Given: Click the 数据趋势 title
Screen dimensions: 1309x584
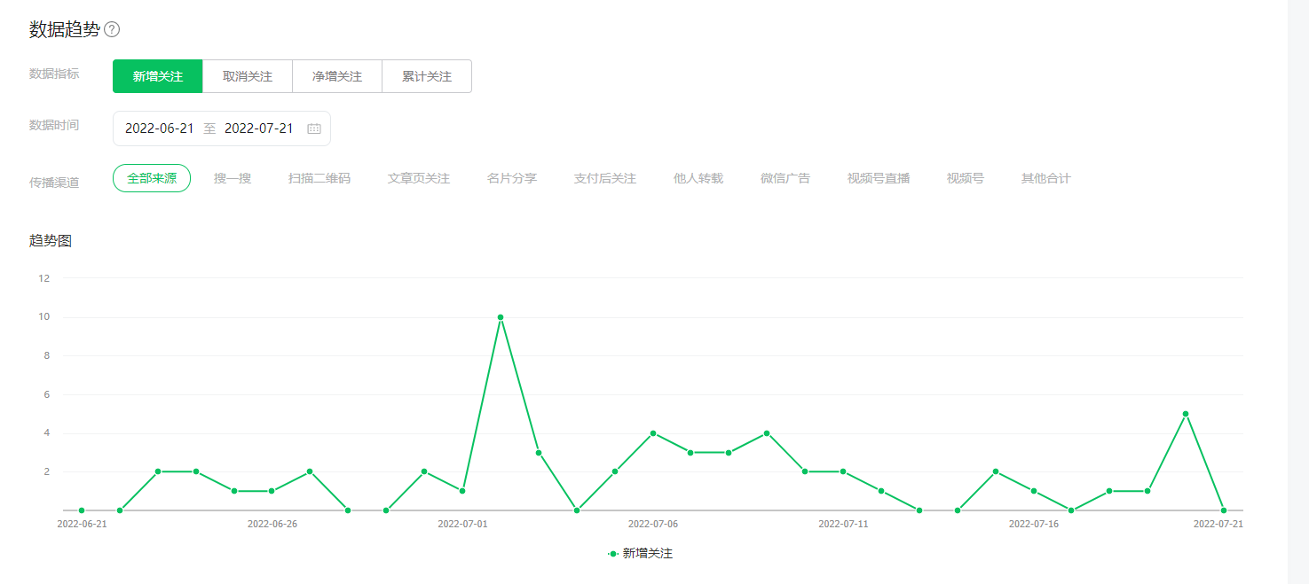Looking at the screenshot, I should [65, 29].
